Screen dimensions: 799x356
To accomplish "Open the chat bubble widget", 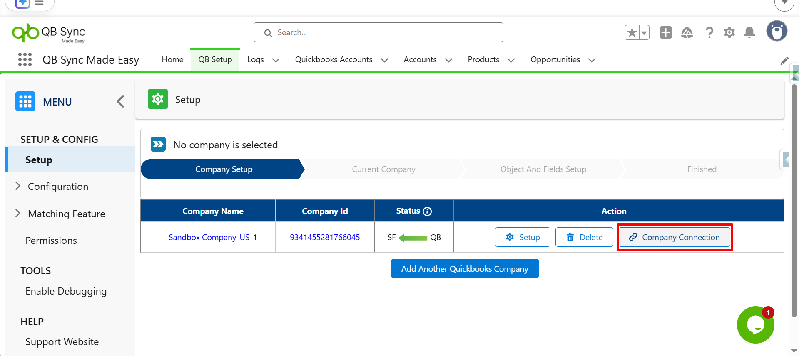I will (x=755, y=325).
